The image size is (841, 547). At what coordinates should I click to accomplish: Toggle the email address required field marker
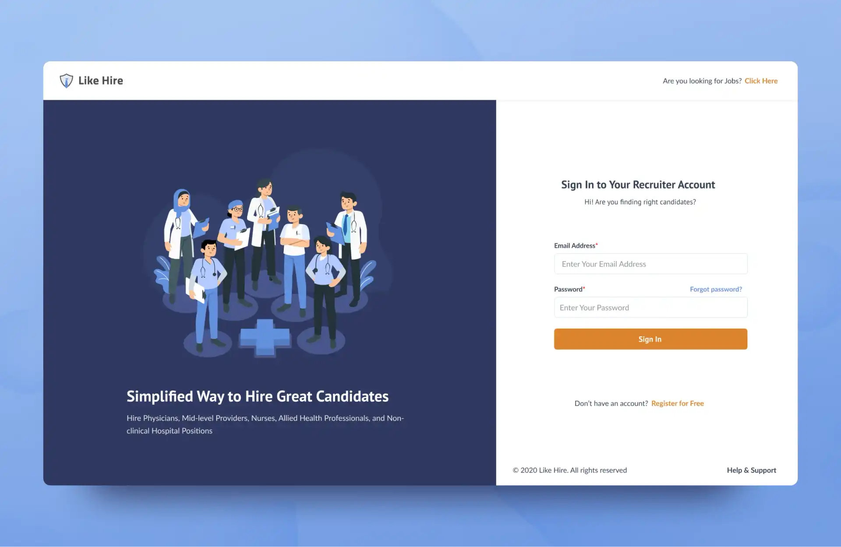click(x=597, y=245)
